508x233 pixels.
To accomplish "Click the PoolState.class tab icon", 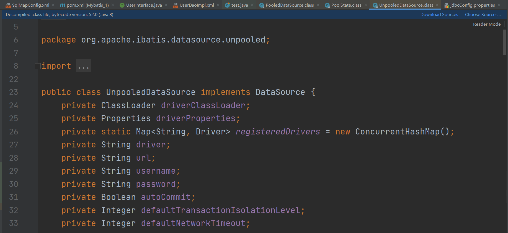I will coord(327,5).
